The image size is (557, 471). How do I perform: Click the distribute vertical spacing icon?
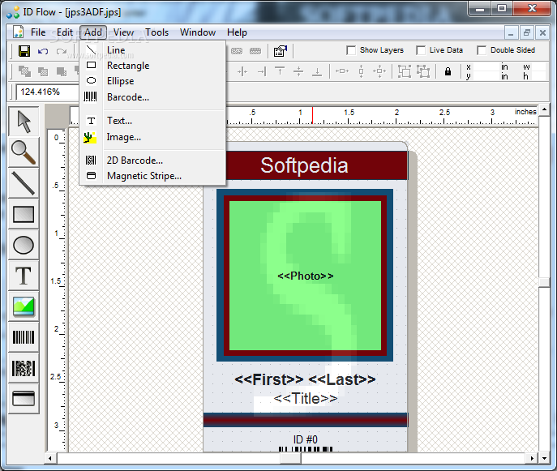[x=362, y=71]
